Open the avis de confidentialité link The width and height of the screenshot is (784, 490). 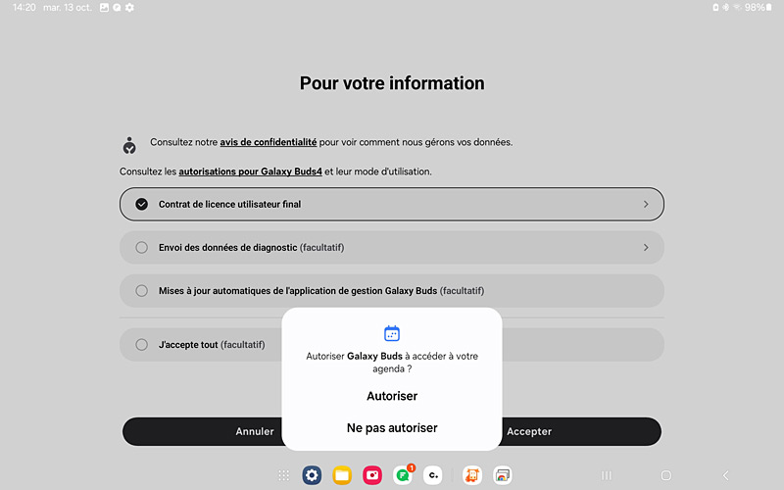268,142
